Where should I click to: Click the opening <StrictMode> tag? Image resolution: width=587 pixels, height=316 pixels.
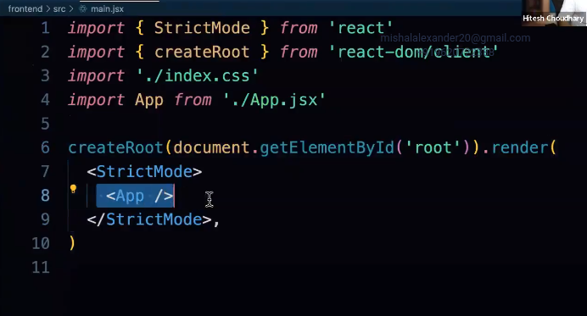pos(144,172)
